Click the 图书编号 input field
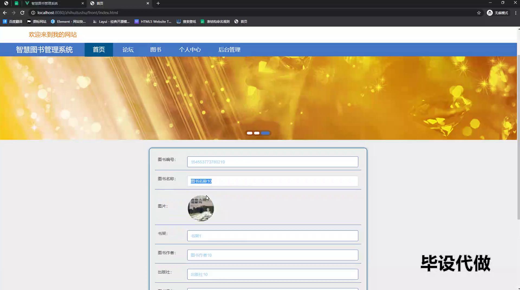Screen dimensions: 520x290 tap(272, 162)
